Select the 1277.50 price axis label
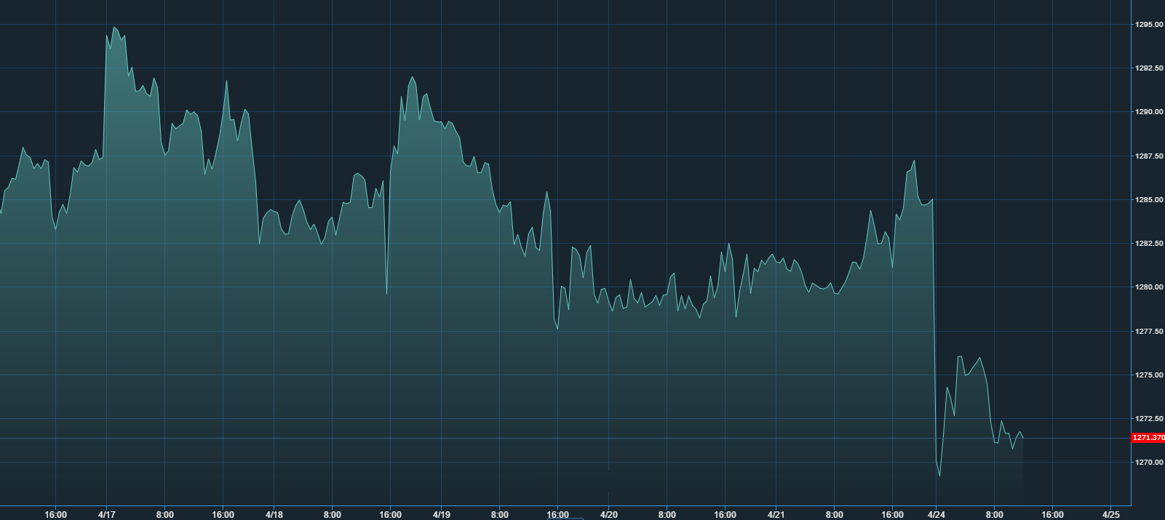The height and width of the screenshot is (520, 1165). click(x=1149, y=332)
